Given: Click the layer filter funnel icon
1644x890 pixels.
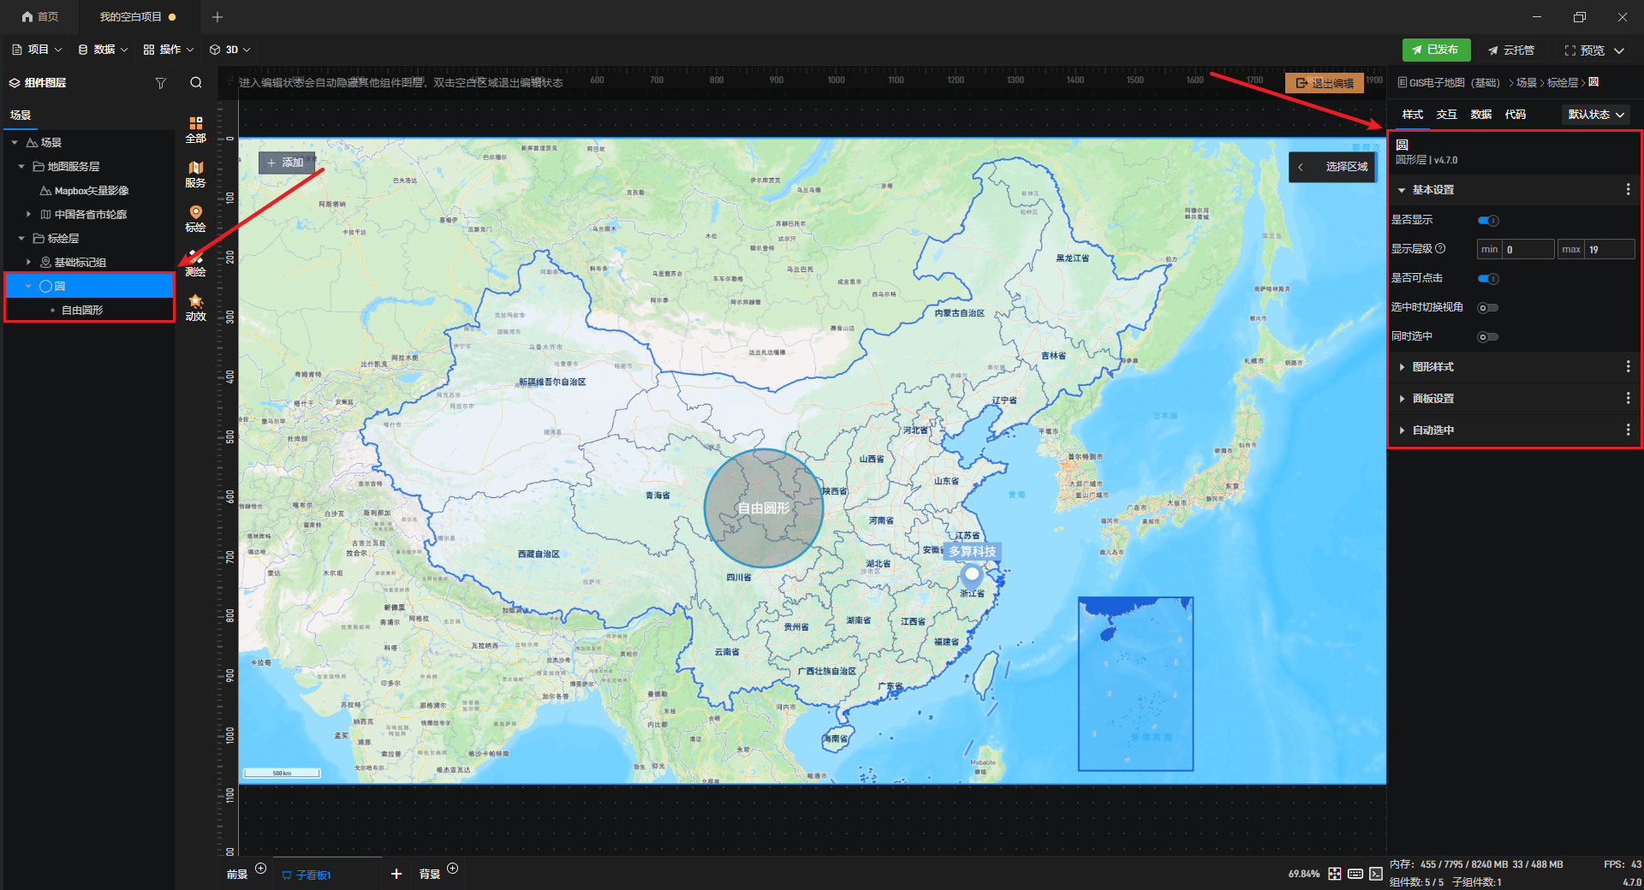Looking at the screenshot, I should pos(160,83).
